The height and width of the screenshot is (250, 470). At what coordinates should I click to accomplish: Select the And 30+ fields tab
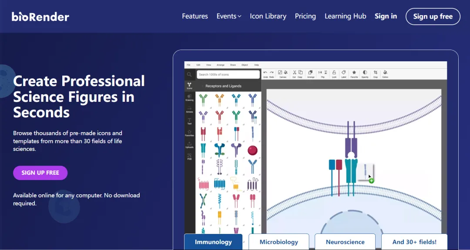(414, 242)
